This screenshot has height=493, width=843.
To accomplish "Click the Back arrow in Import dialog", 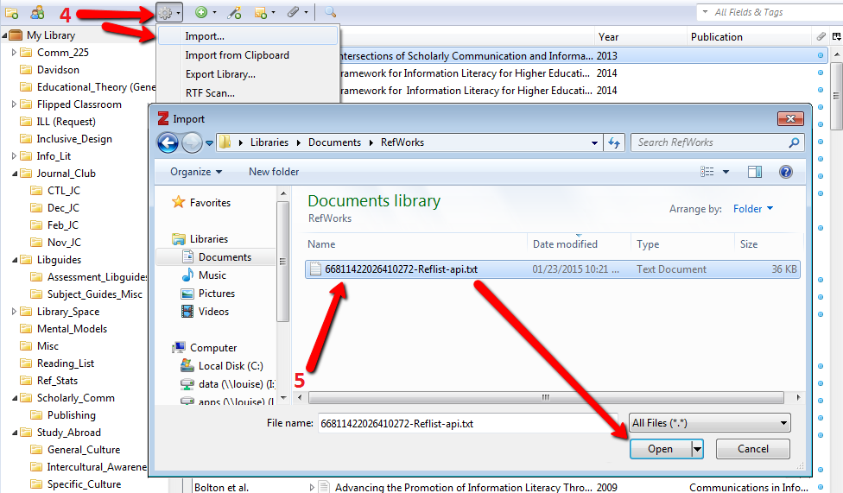I will pyautogui.click(x=168, y=143).
